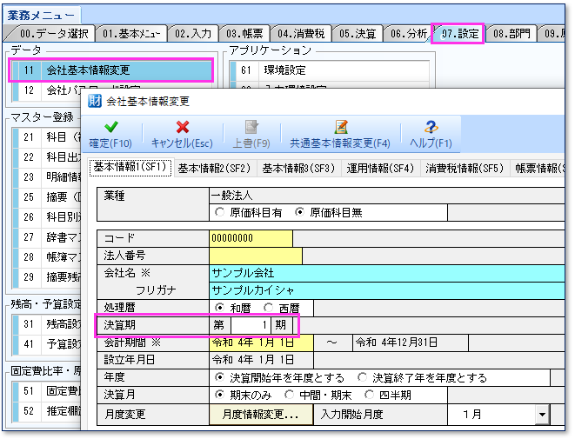575x439 pixels.
Task: Choose 決算終了年を年度とする option
Action: point(363,377)
